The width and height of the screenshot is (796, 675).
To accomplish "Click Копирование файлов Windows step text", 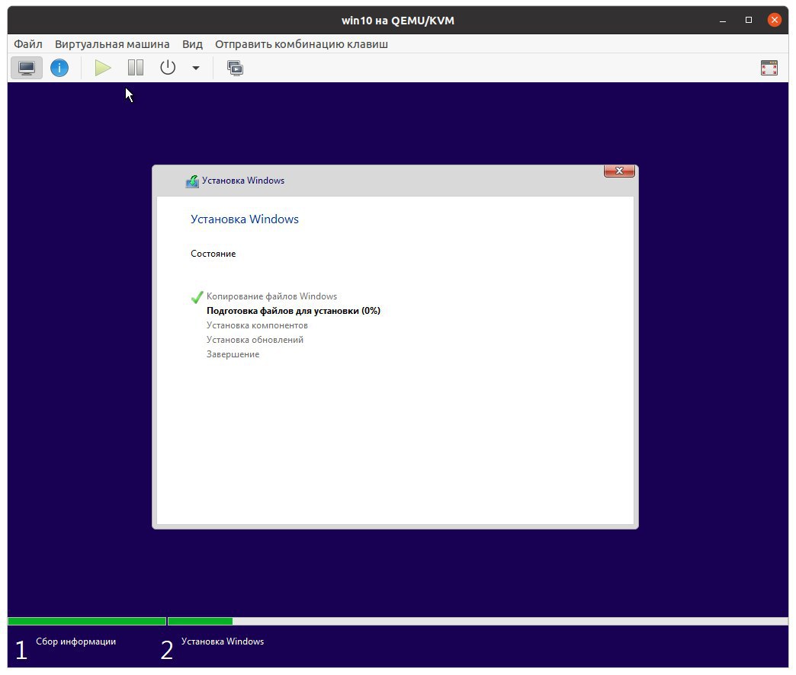I will (x=271, y=296).
